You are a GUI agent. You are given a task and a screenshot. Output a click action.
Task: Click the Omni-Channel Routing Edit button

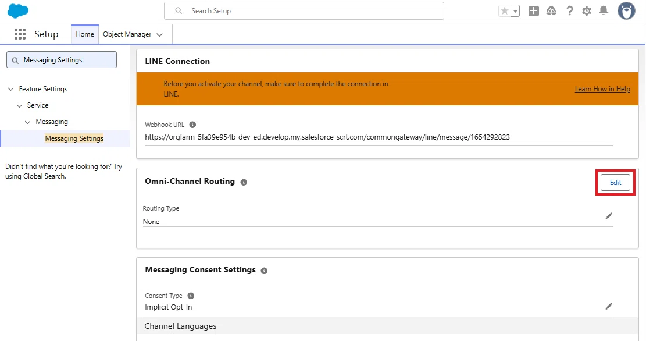pos(615,183)
